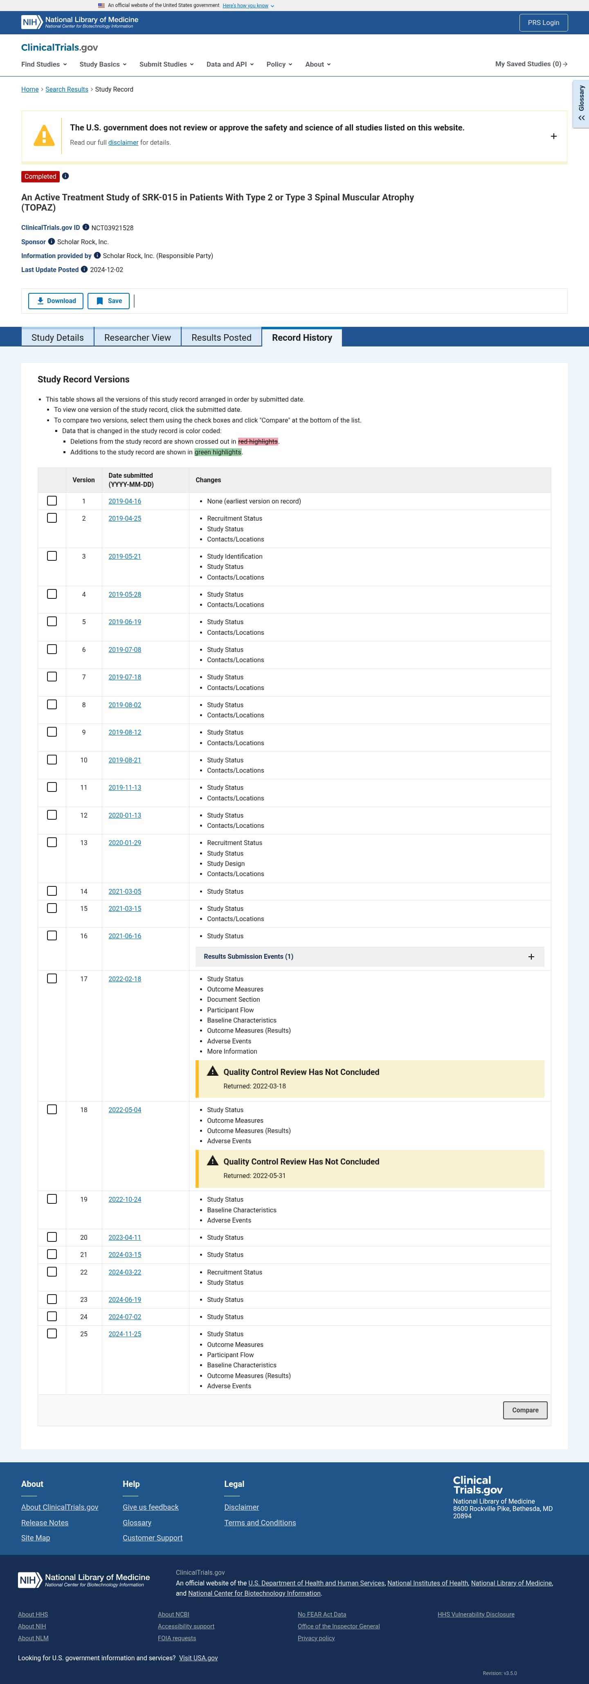
Task: Open the full disclaimer link in banner
Action: (x=123, y=142)
